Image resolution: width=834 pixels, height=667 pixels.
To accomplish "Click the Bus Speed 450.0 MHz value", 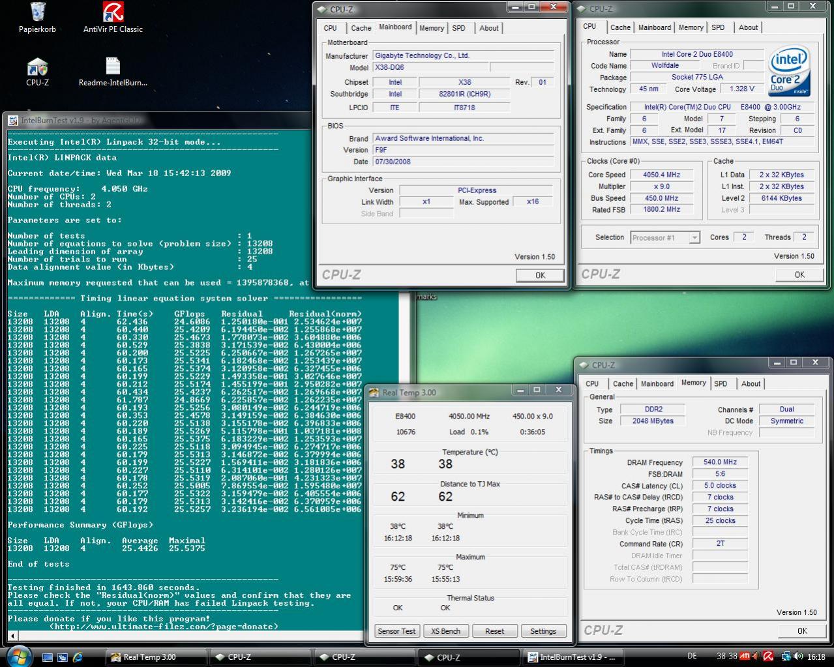I will pyautogui.click(x=662, y=198).
